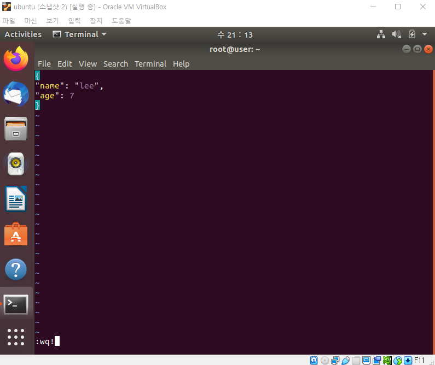The width and height of the screenshot is (435, 365).
Task: Click the "name" key text in vim
Action: 50,86
